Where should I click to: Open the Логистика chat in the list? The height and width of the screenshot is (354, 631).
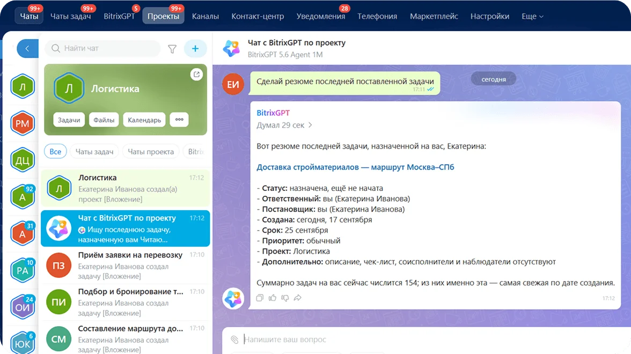pos(125,188)
